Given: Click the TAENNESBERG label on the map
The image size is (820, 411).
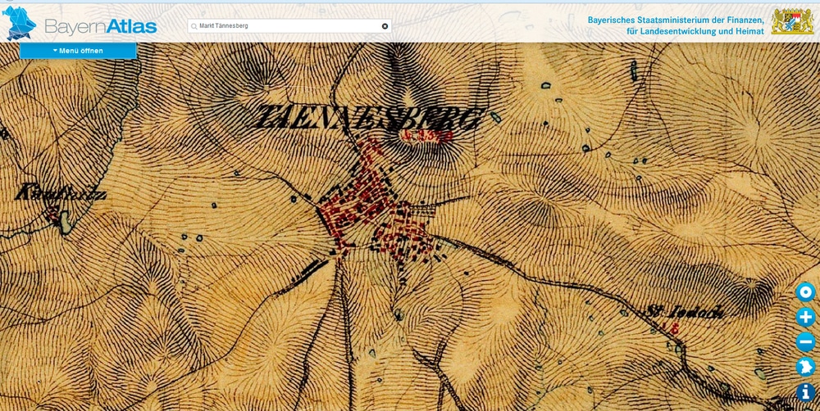Looking at the screenshot, I should coord(367,118).
